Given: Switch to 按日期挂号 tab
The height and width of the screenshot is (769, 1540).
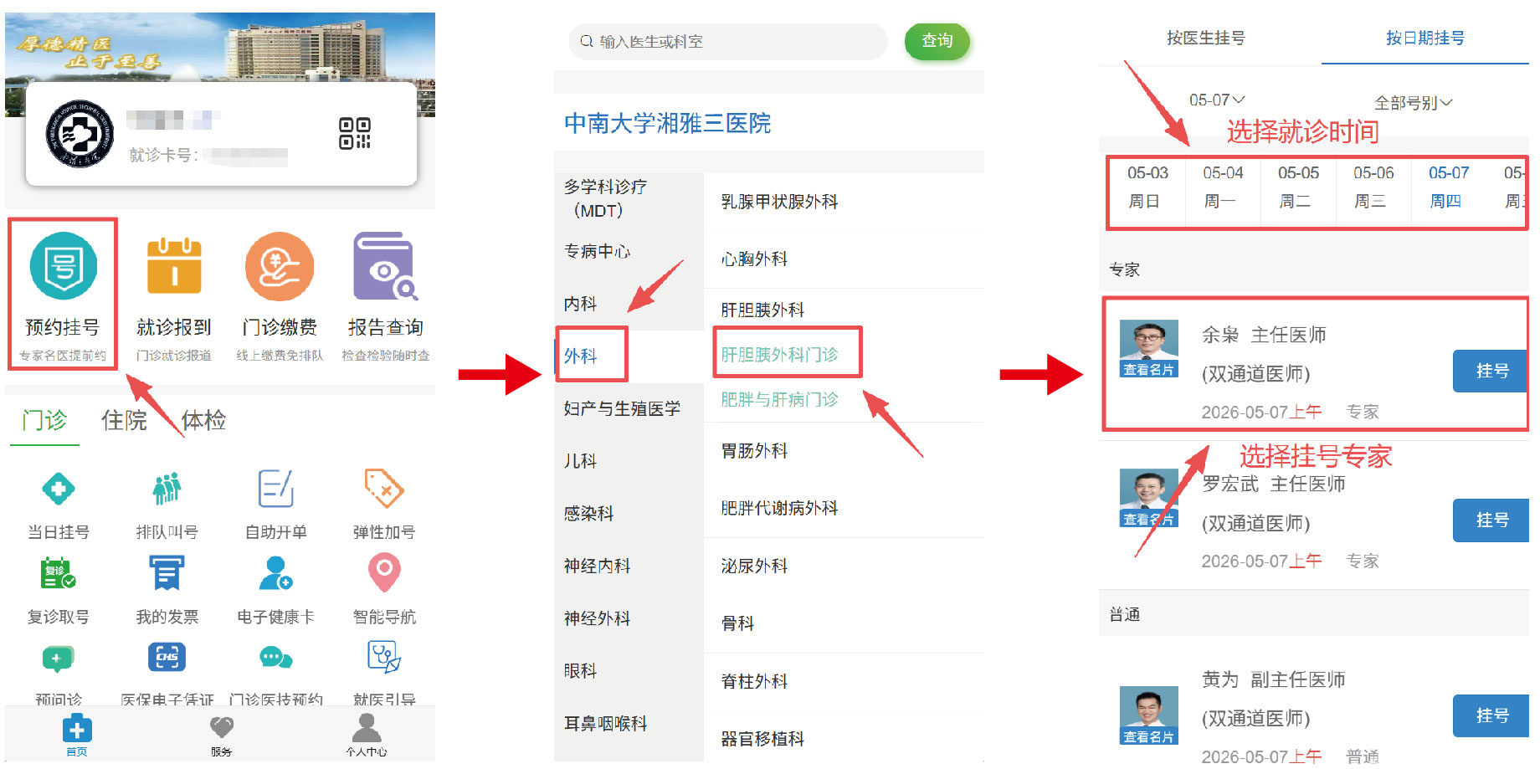Looking at the screenshot, I should point(1425,38).
